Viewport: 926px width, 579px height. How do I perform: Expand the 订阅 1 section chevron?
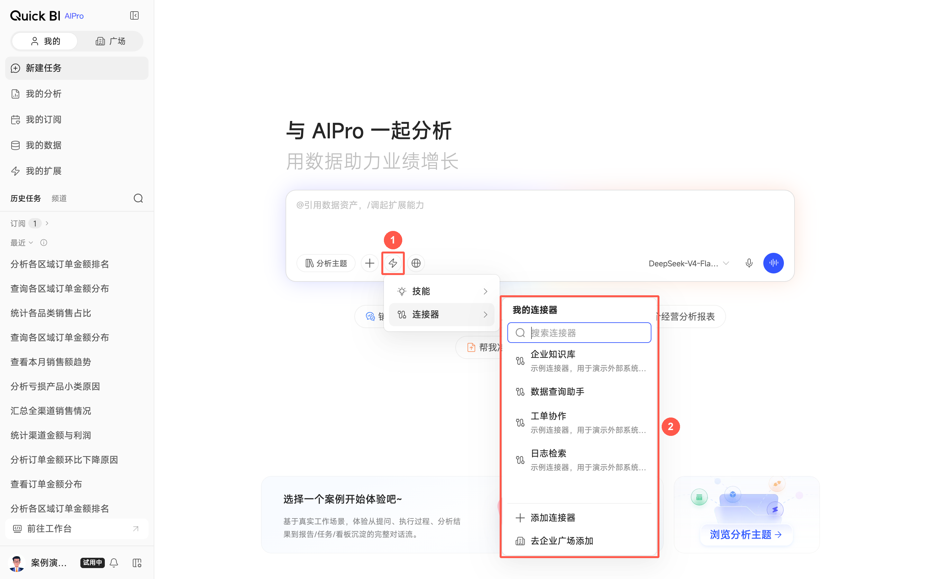(47, 223)
